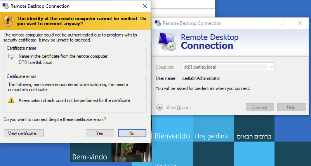Click the warning triangle beside revocation check error
311x166 pixels.
pos(11,100)
